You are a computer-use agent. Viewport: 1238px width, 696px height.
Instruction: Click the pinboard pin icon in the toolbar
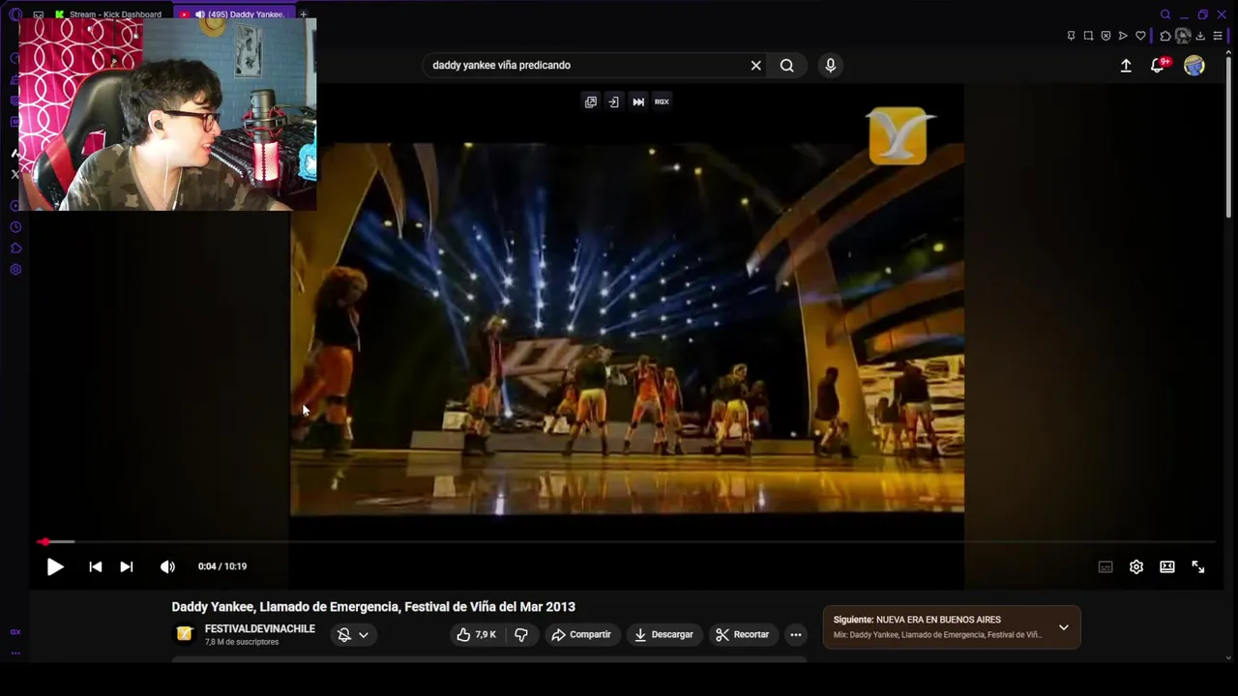tap(1071, 36)
